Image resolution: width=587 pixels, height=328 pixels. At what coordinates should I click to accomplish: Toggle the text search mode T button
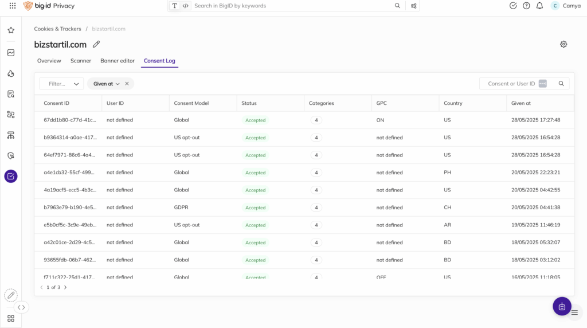tap(175, 6)
